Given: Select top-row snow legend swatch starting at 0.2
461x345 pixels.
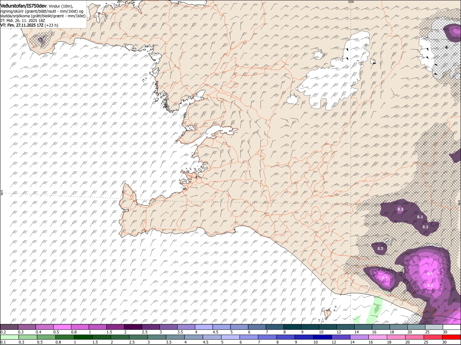Looking at the screenshot, I should [x=9, y=327].
